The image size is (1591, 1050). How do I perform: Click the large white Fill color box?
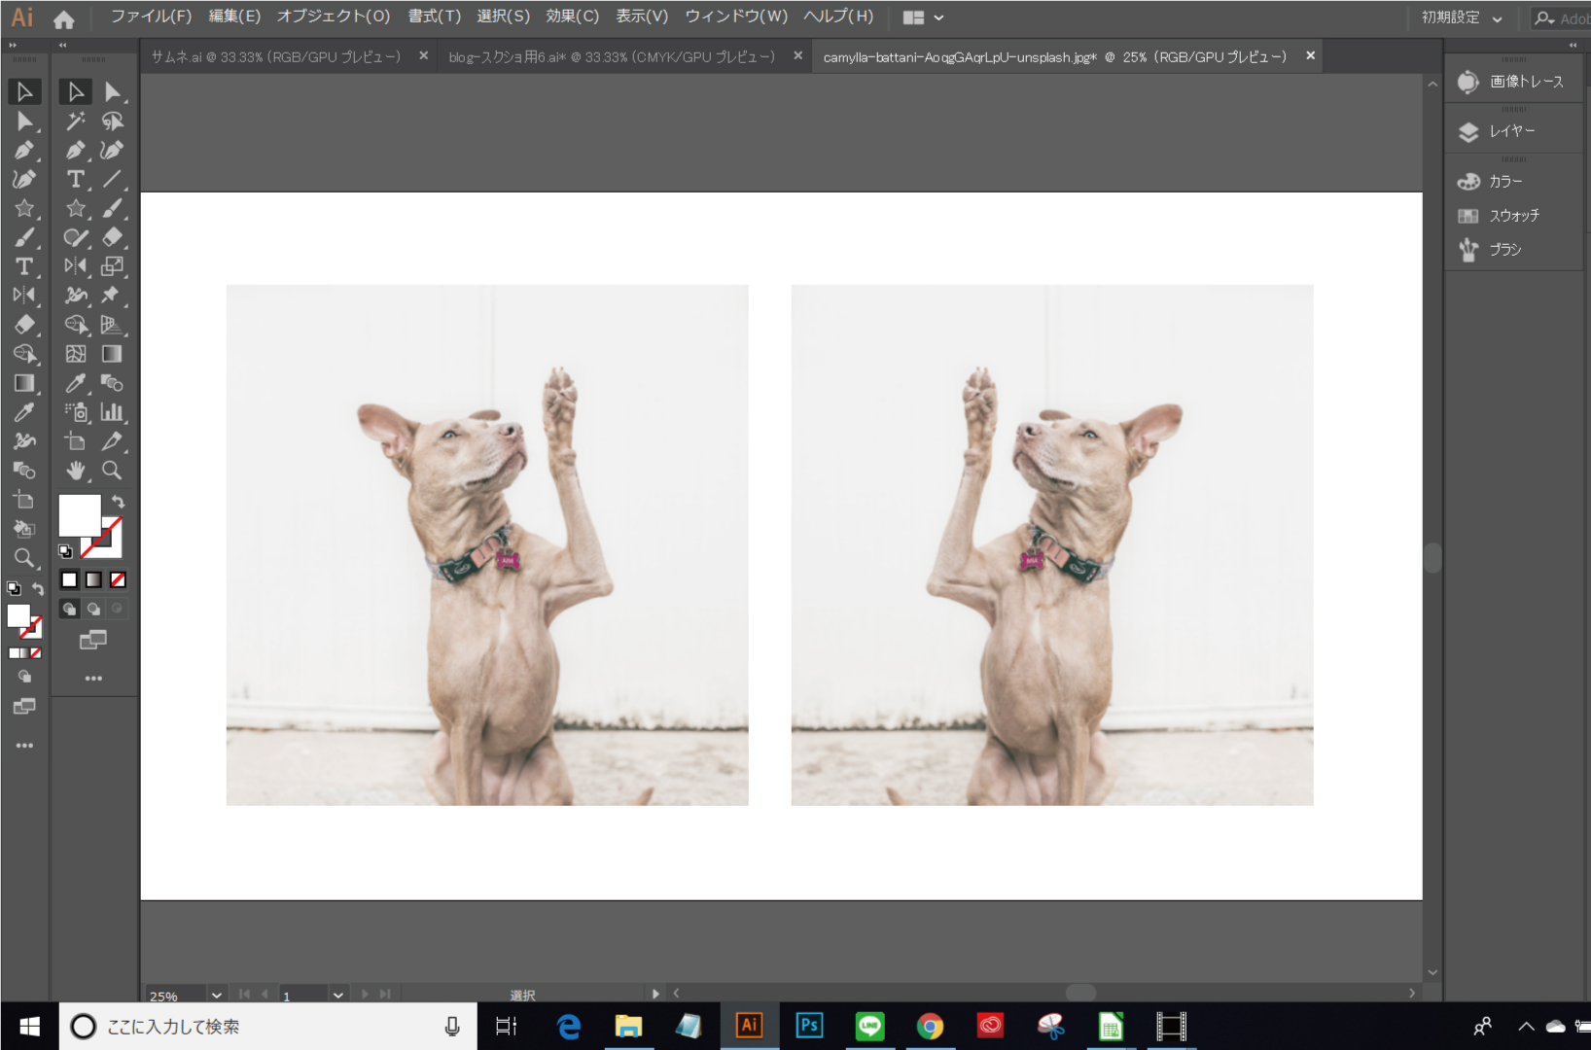point(80,515)
